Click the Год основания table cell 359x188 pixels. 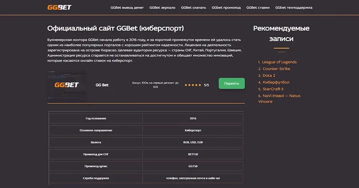[96, 119]
